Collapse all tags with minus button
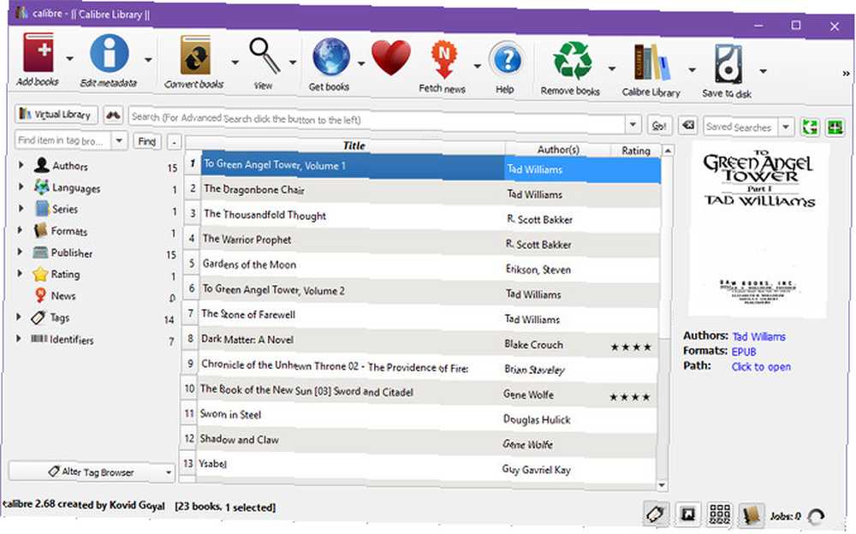 pos(174,142)
